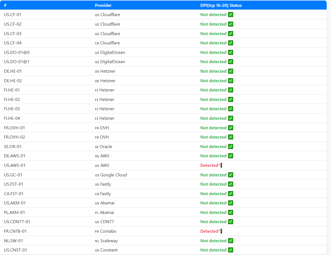
Task: Click the green checkmark in FI.HE-01 row
Action: tap(231, 90)
